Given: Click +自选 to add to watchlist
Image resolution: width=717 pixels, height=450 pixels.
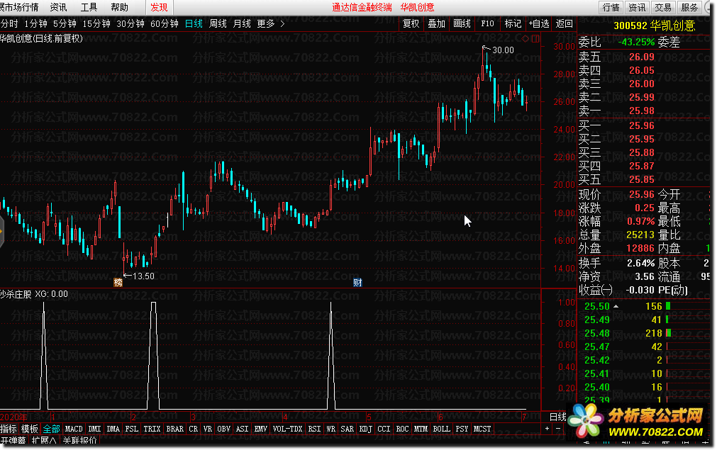Looking at the screenshot, I should tap(539, 24).
